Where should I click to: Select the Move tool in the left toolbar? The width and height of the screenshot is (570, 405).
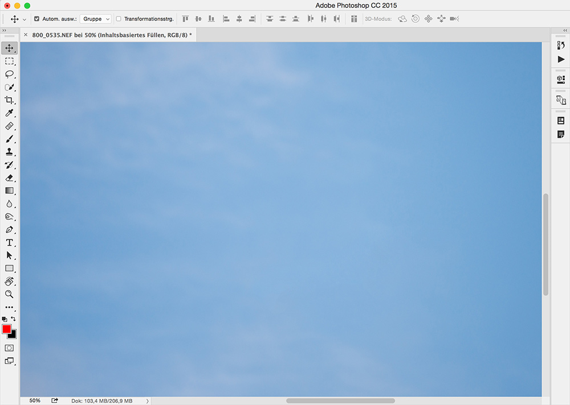point(9,48)
